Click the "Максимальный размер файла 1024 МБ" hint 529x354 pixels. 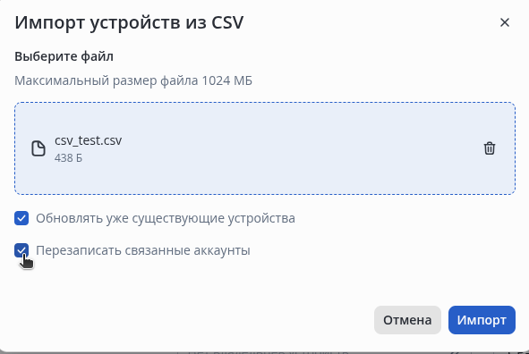pyautogui.click(x=133, y=80)
